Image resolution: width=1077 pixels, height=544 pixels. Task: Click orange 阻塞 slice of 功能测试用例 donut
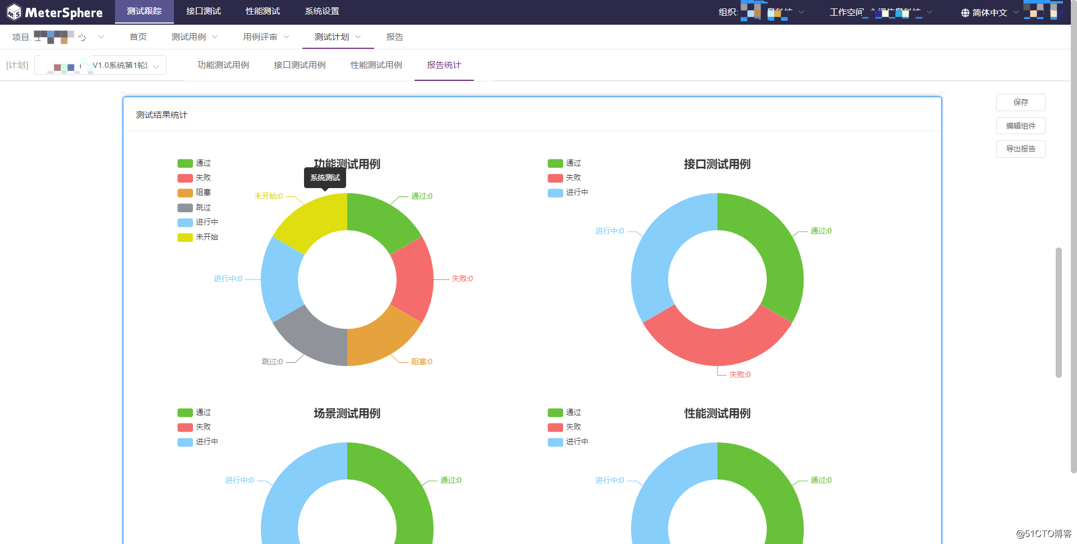click(381, 337)
